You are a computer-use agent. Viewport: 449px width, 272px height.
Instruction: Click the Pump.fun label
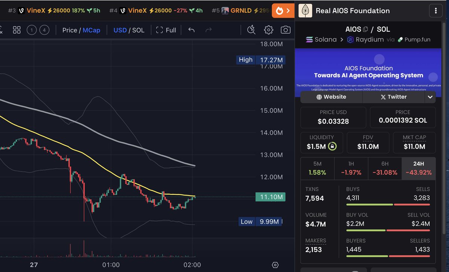(414, 39)
